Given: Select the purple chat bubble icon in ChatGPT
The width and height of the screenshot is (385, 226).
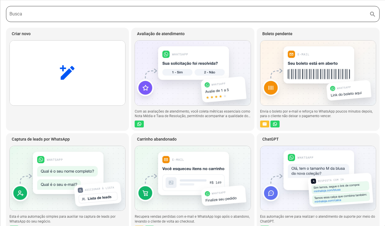Looking at the screenshot, I should click(271, 193).
